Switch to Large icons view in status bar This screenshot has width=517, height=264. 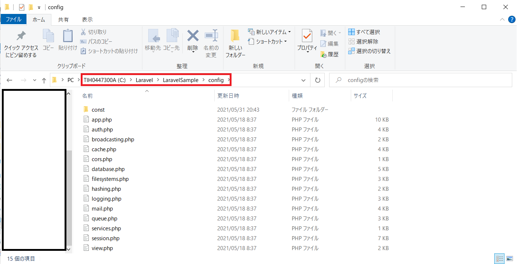(509, 259)
